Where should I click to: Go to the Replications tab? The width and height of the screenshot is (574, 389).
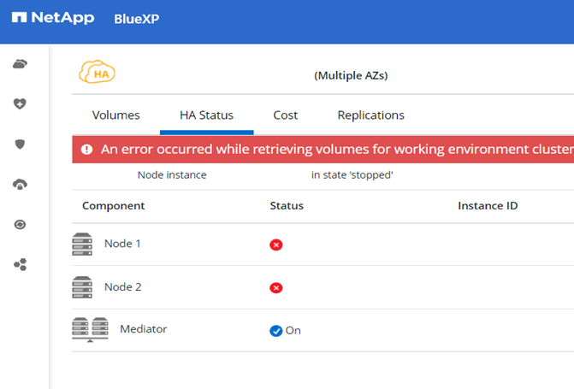coord(370,115)
